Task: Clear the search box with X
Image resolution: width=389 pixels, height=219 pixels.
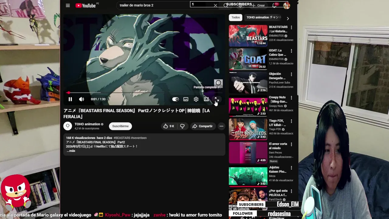Action: [215, 5]
